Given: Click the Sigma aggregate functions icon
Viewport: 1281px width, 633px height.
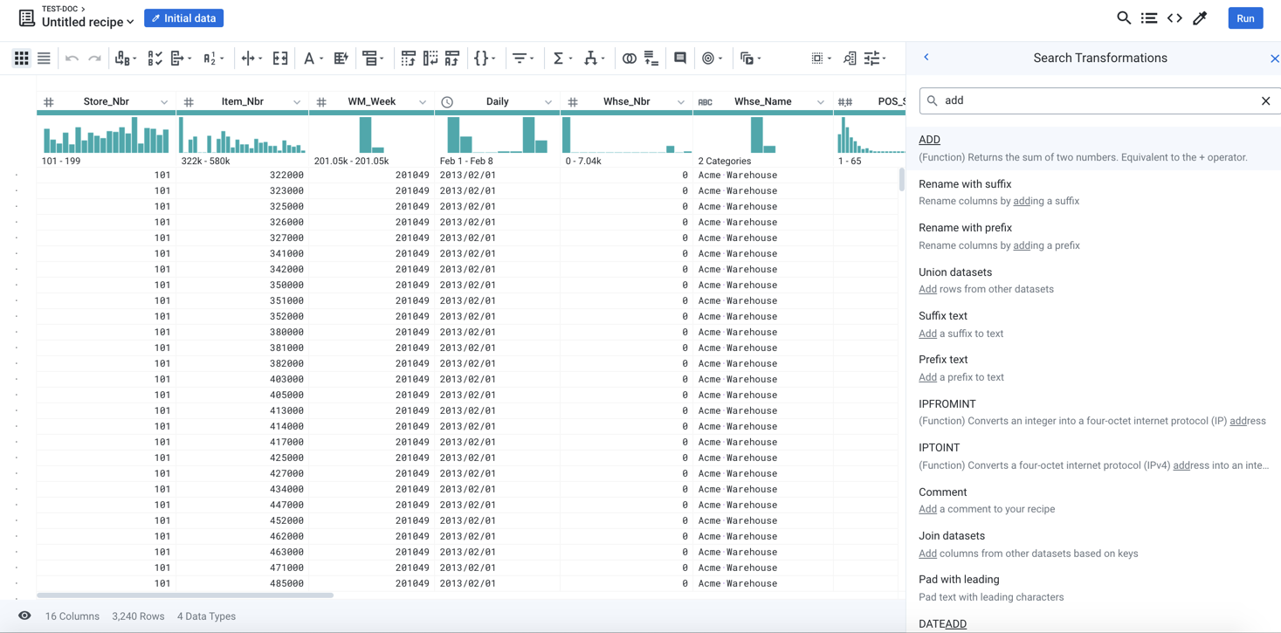Looking at the screenshot, I should [558, 58].
